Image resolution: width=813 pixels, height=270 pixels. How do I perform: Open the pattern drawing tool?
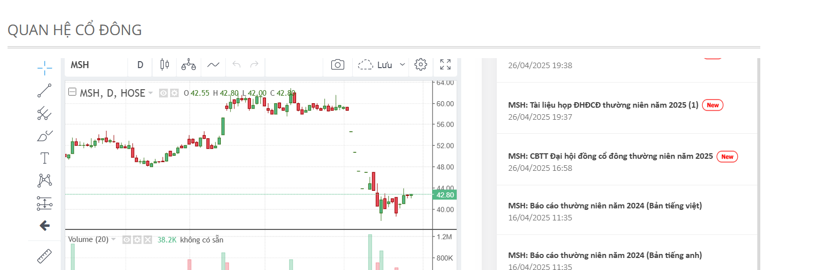click(45, 180)
